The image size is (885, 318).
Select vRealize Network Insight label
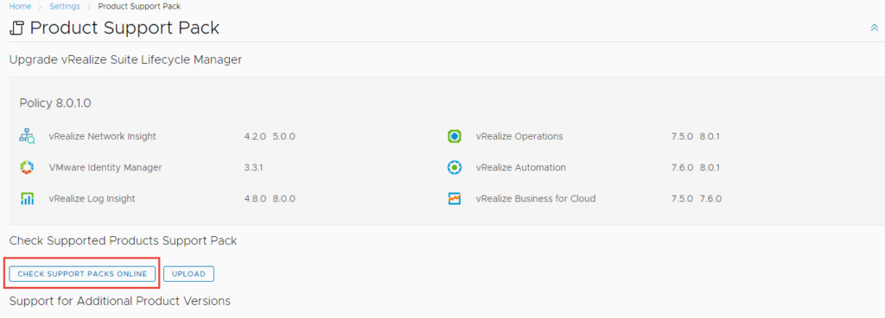point(103,136)
